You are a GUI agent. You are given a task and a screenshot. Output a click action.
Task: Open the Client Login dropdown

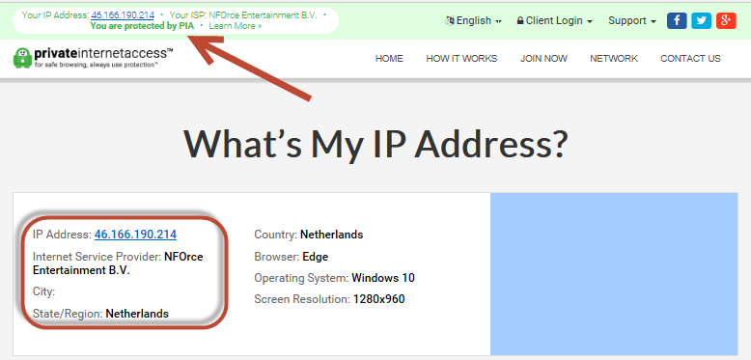(555, 20)
